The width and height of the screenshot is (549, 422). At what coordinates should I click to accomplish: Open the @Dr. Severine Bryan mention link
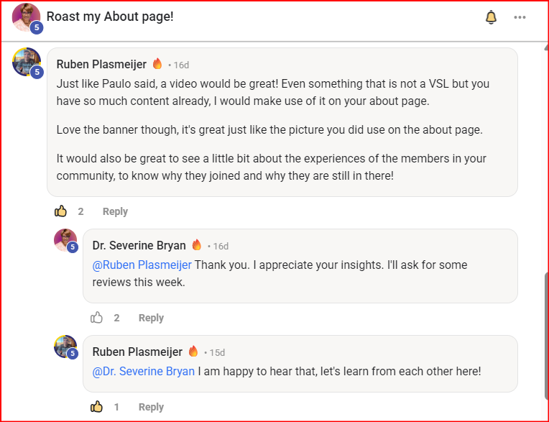tap(144, 372)
